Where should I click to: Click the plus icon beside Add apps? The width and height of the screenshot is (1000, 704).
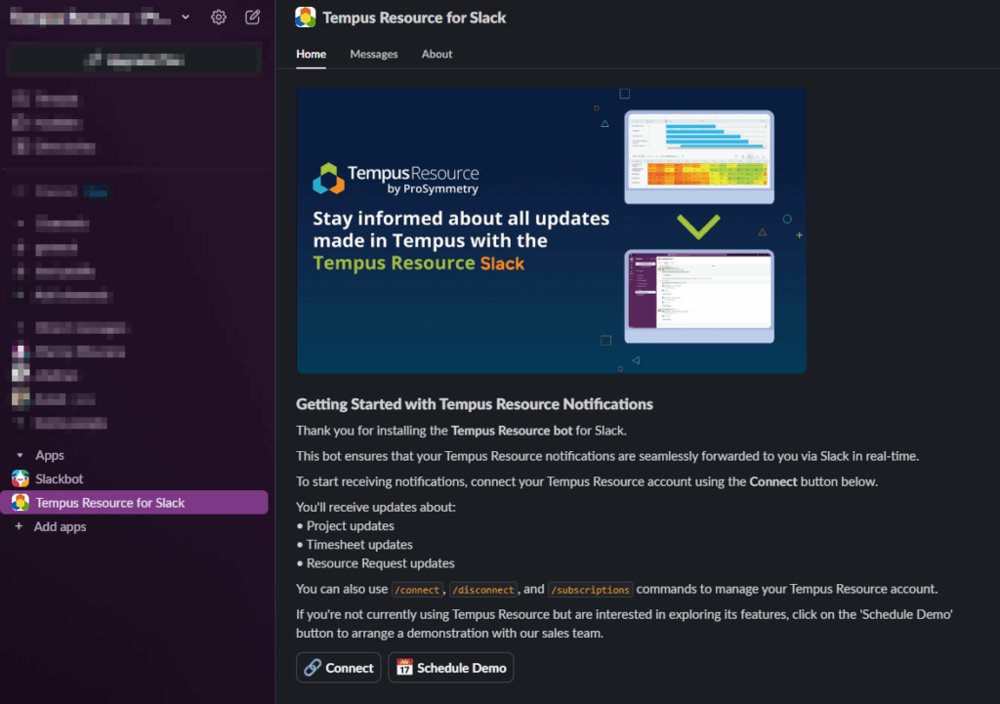point(20,526)
